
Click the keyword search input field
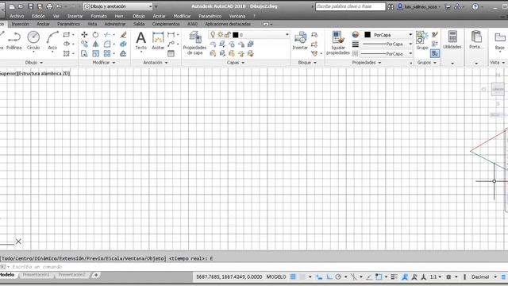tap(351, 6)
